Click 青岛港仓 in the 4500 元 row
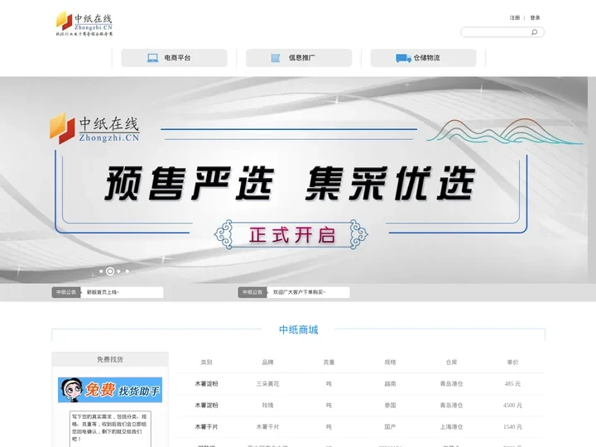Screen dimensions: 596x447 [452, 405]
